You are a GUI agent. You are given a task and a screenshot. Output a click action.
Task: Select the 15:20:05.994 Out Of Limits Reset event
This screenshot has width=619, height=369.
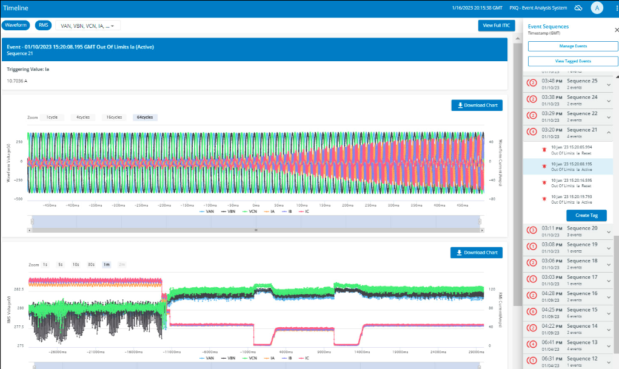pyautogui.click(x=567, y=150)
